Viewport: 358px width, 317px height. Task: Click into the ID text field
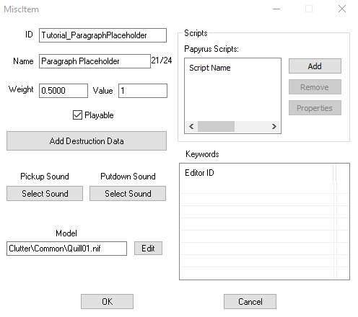point(102,35)
